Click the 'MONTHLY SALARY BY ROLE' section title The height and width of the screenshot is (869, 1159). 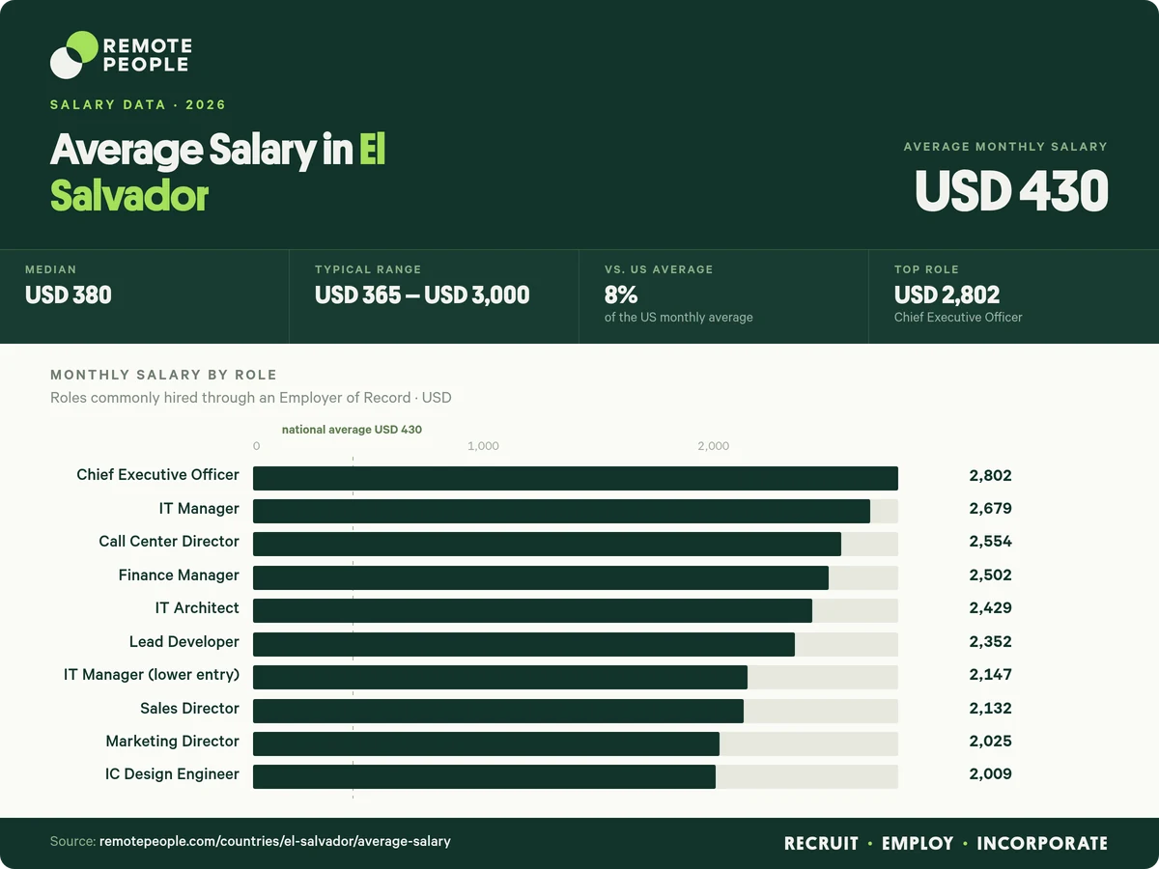pos(163,375)
